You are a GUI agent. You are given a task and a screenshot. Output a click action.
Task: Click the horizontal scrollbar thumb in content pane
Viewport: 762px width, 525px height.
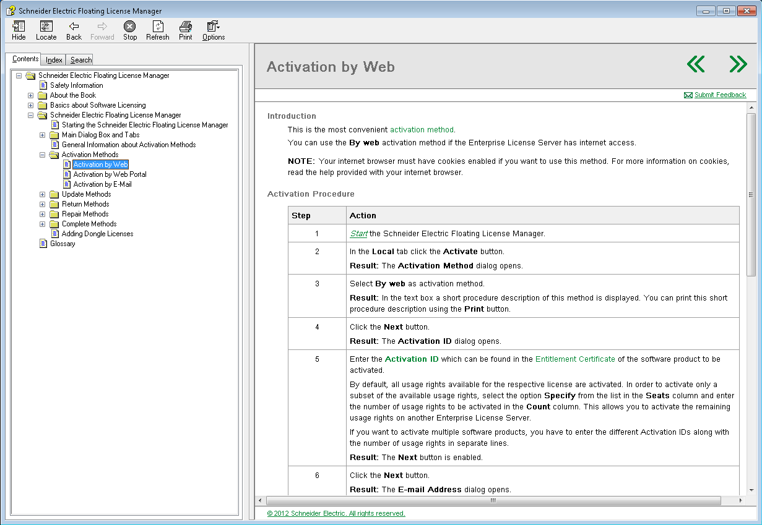click(493, 501)
